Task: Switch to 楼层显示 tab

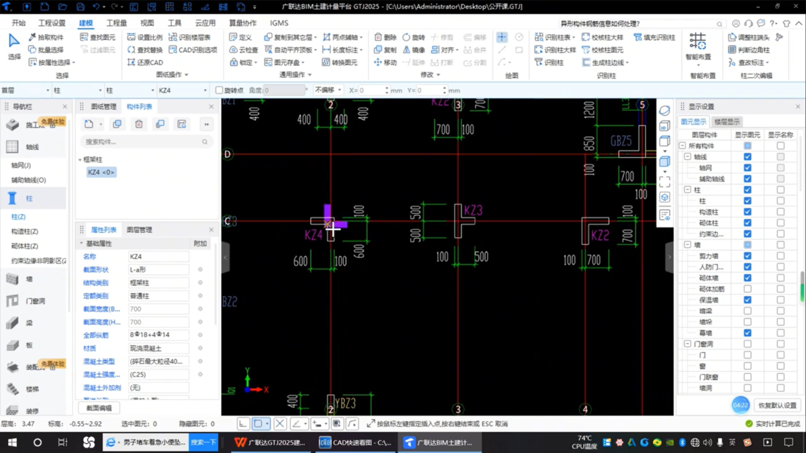Action: 727,121
